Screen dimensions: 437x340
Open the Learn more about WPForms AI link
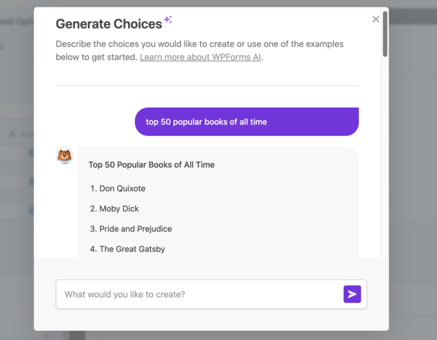(x=200, y=57)
